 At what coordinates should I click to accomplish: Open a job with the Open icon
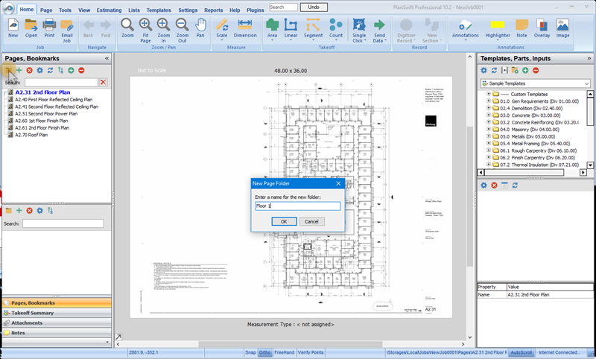(31, 28)
